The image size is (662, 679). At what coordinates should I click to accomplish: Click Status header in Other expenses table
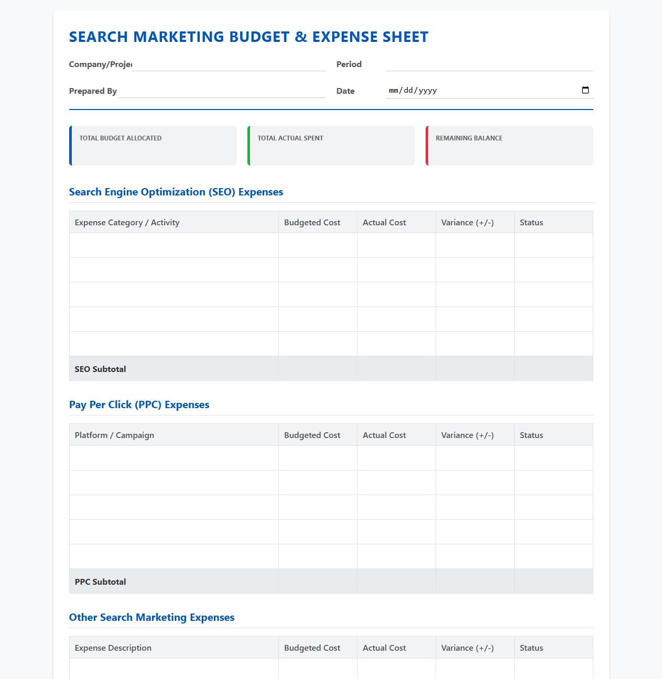tap(554, 648)
